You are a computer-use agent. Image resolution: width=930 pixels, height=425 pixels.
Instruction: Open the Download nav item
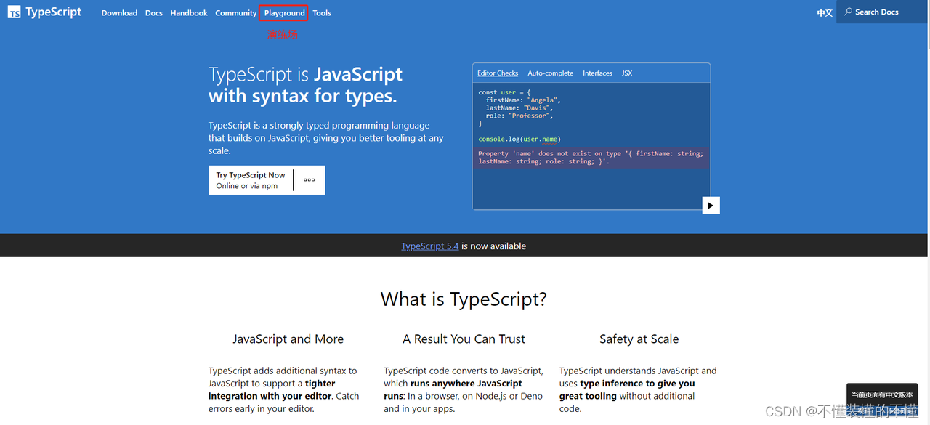(119, 13)
